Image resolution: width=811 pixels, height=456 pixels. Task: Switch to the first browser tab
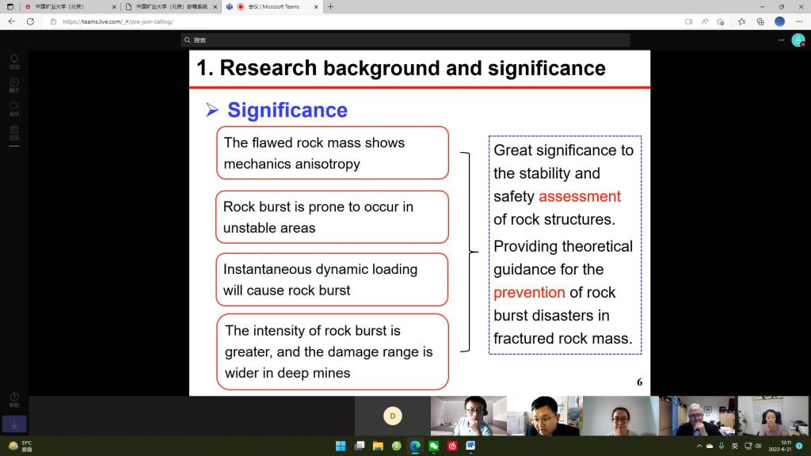pos(70,7)
